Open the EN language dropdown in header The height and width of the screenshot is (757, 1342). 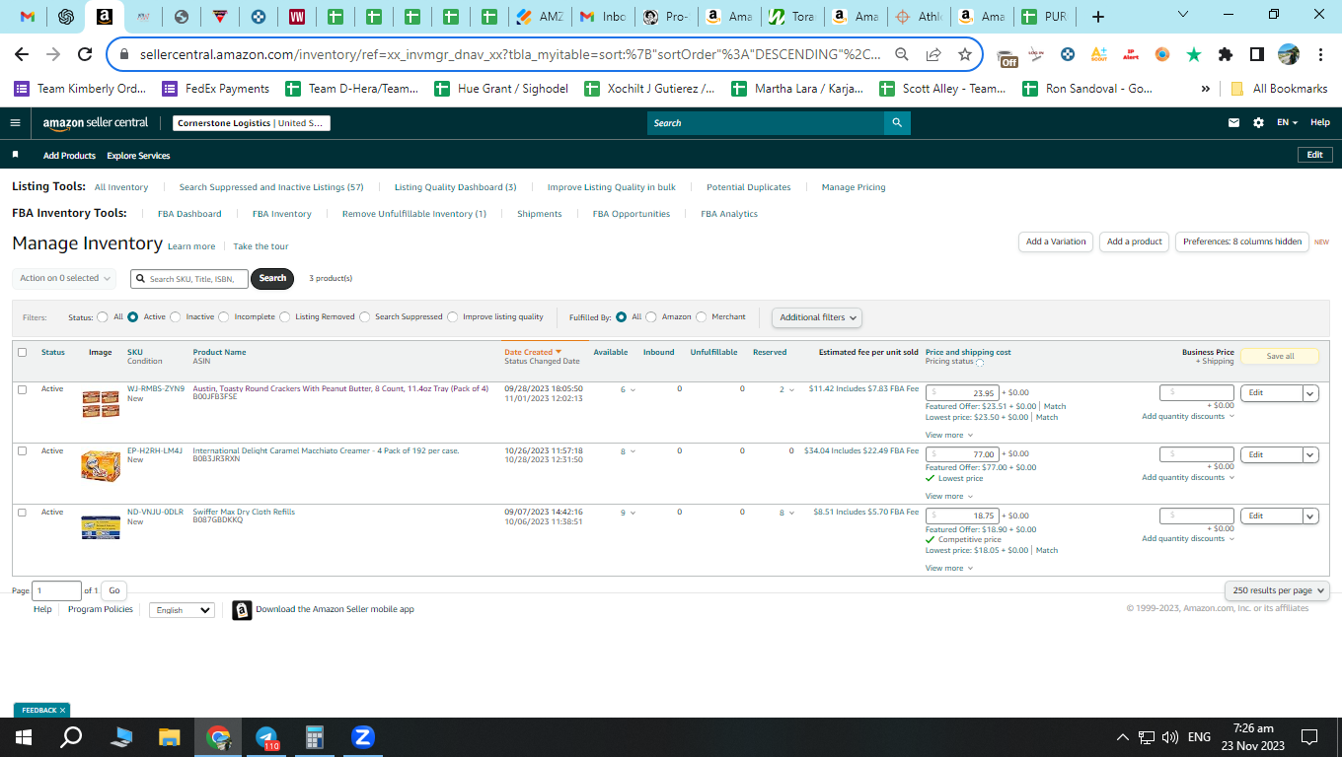point(1287,123)
